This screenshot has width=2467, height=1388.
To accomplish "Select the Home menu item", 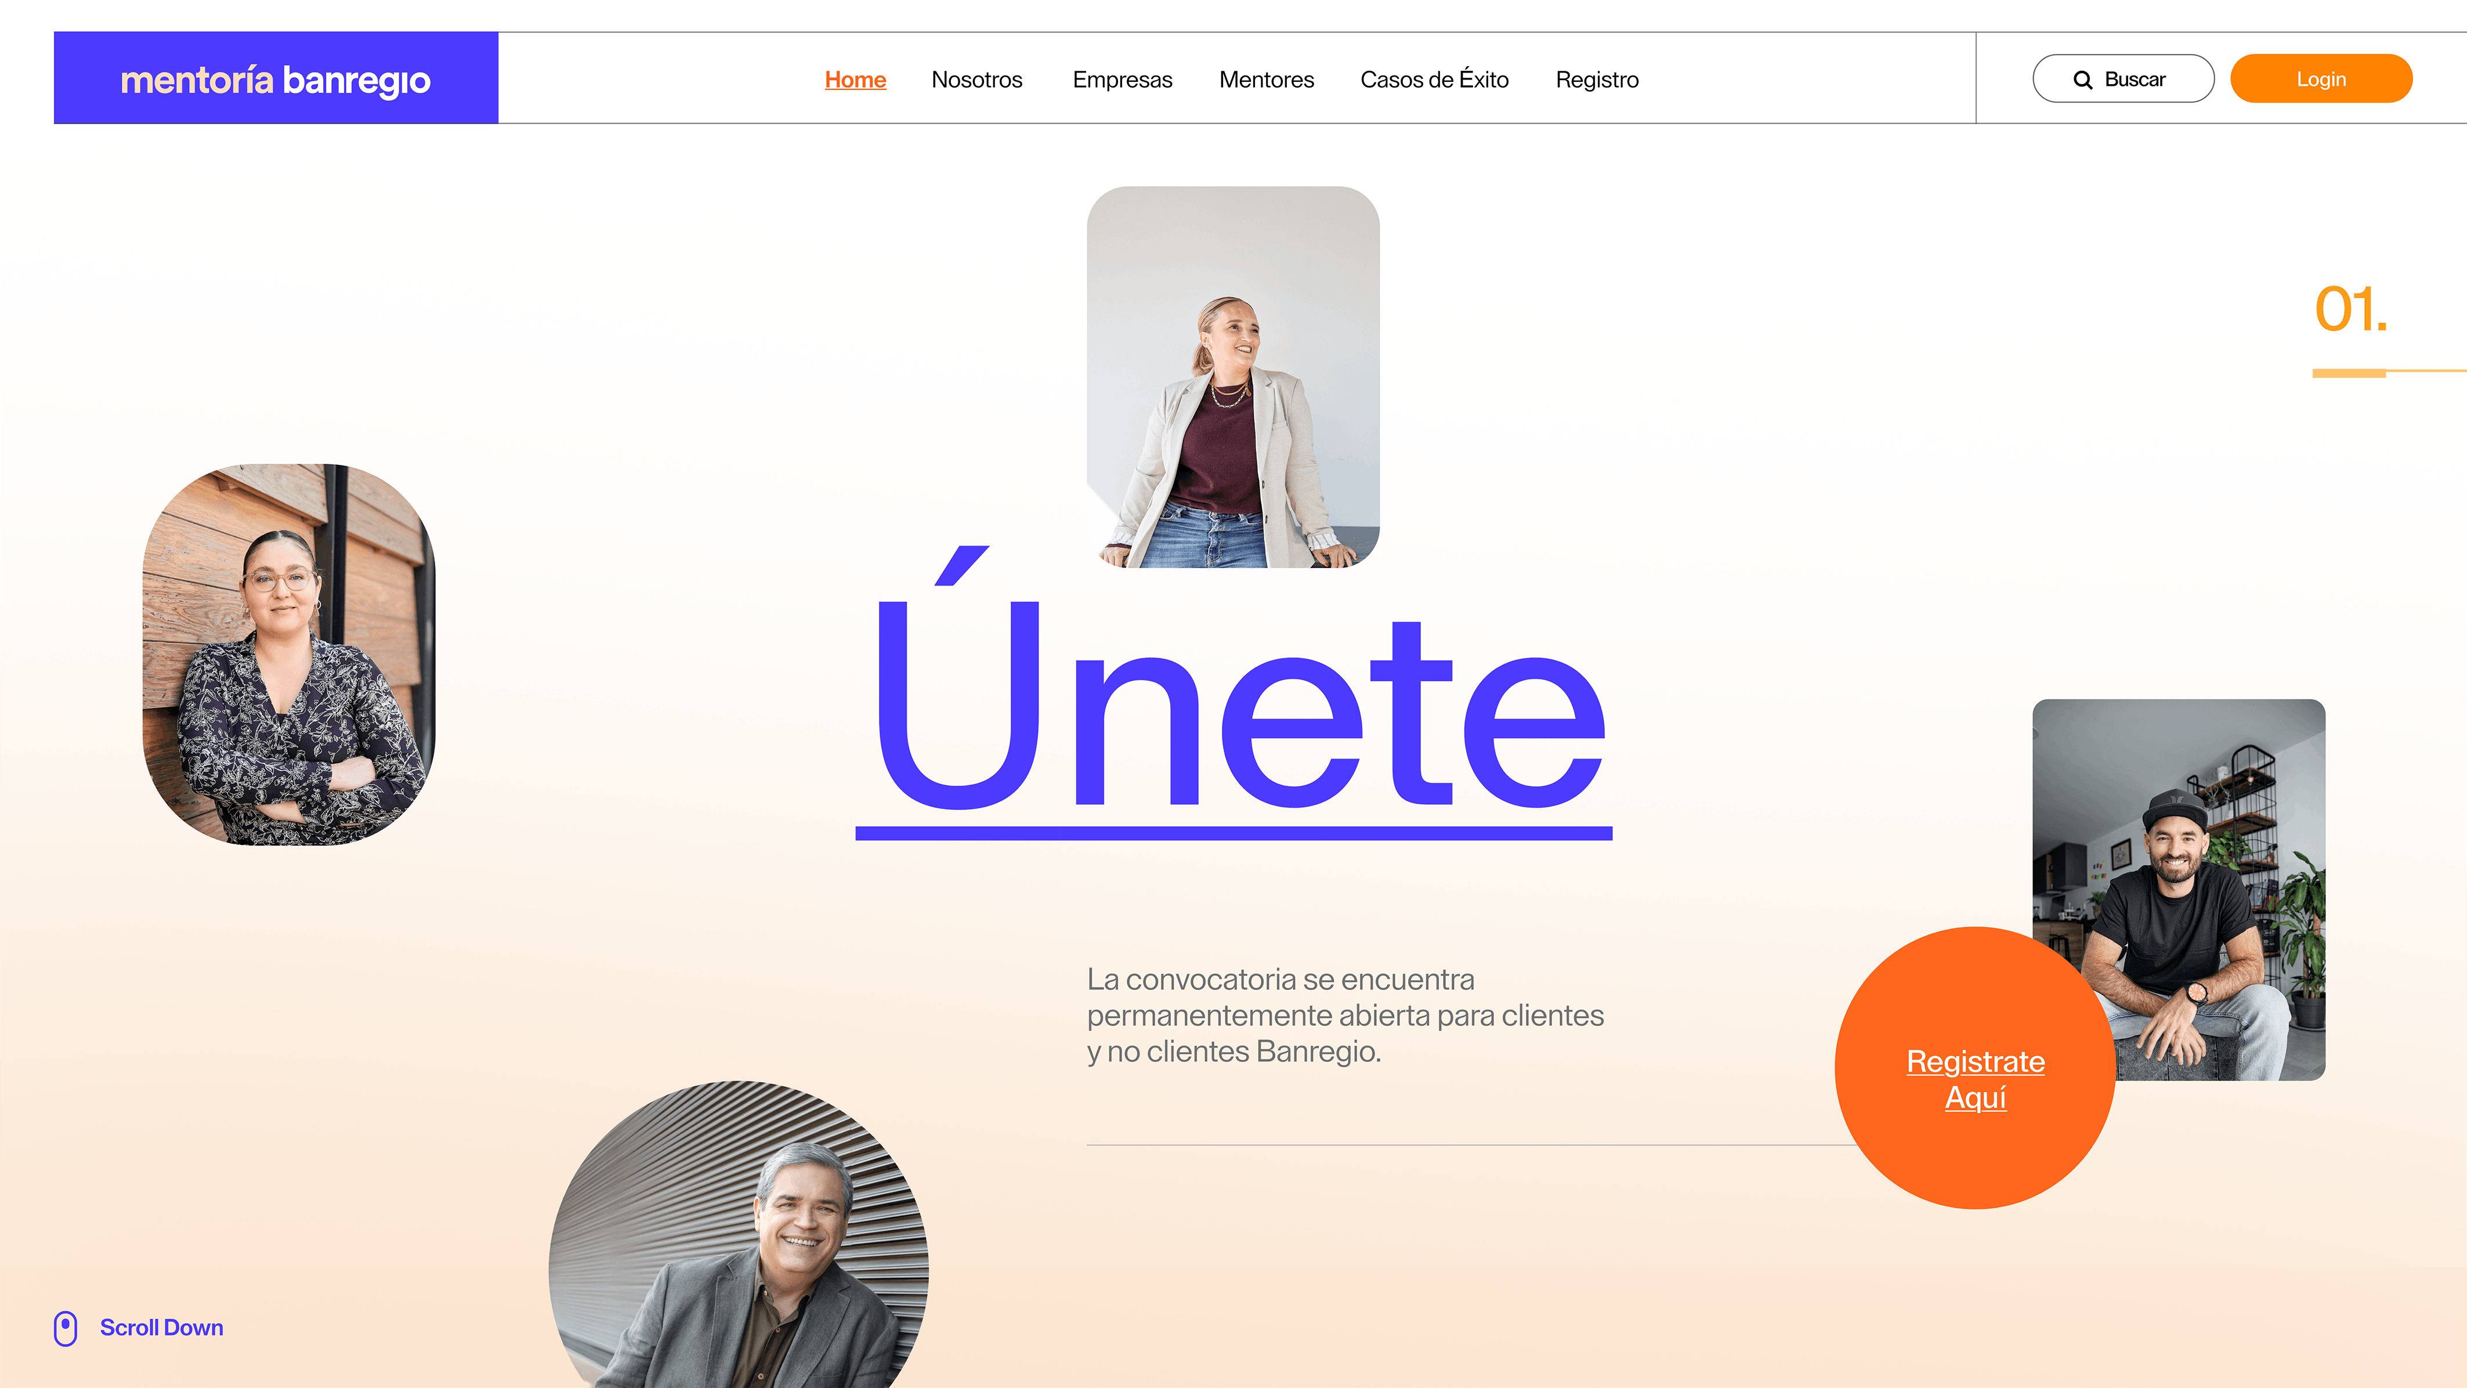I will pyautogui.click(x=855, y=79).
